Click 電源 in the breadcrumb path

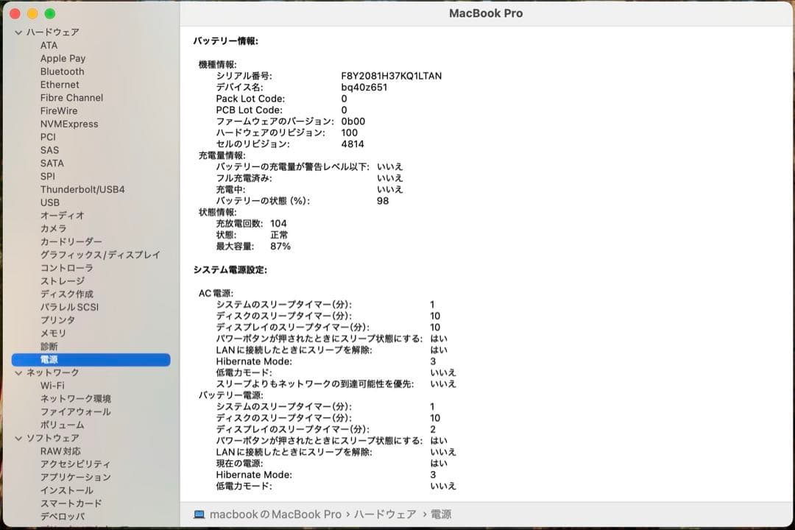pos(442,515)
